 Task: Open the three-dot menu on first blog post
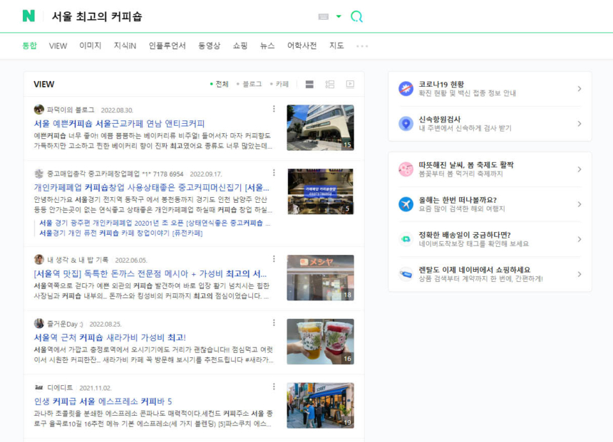pos(274,109)
